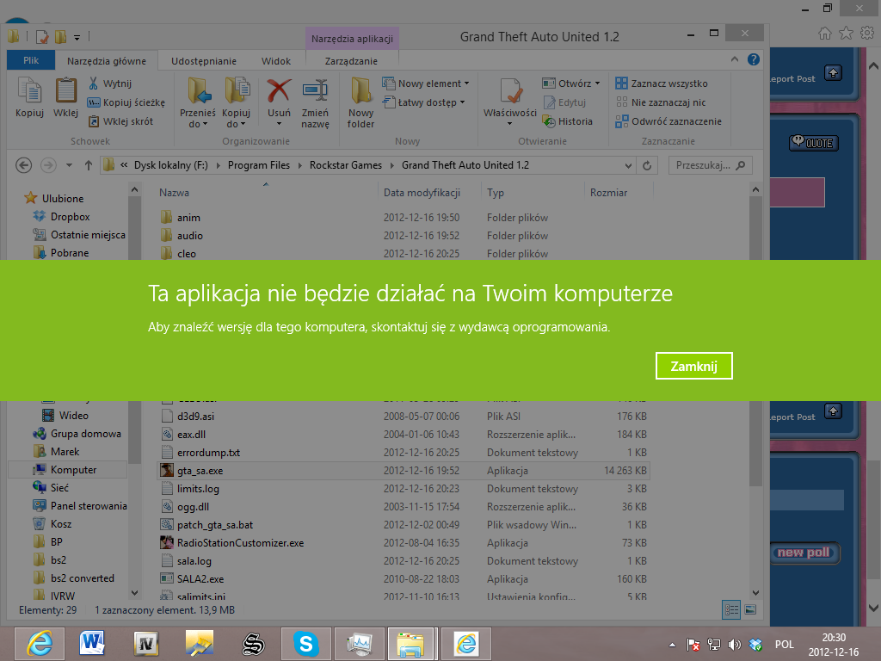Select the SALA2.exe file
Viewport: 881px width, 661px height.
coord(403,579)
